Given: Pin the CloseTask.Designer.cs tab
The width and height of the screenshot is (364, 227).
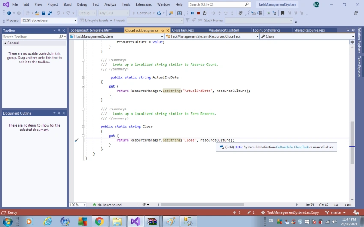Looking at the screenshot, I should click(x=163, y=30).
